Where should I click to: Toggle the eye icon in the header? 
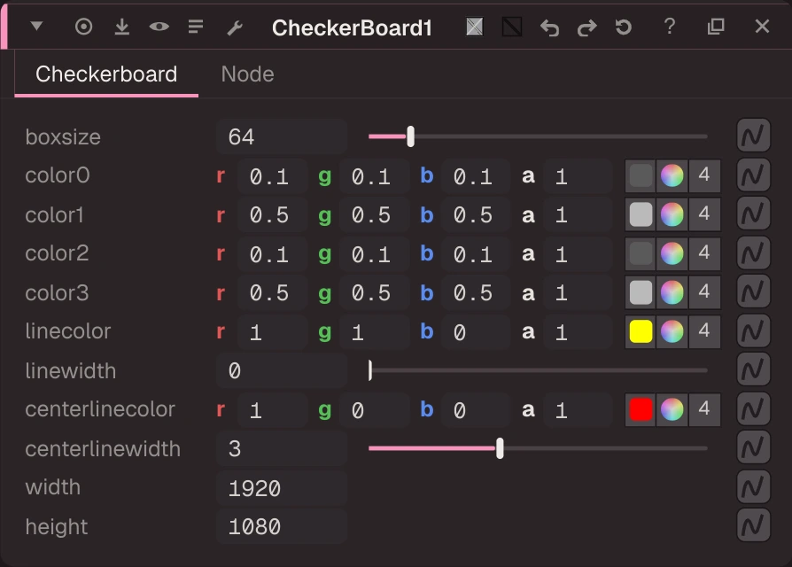159,27
